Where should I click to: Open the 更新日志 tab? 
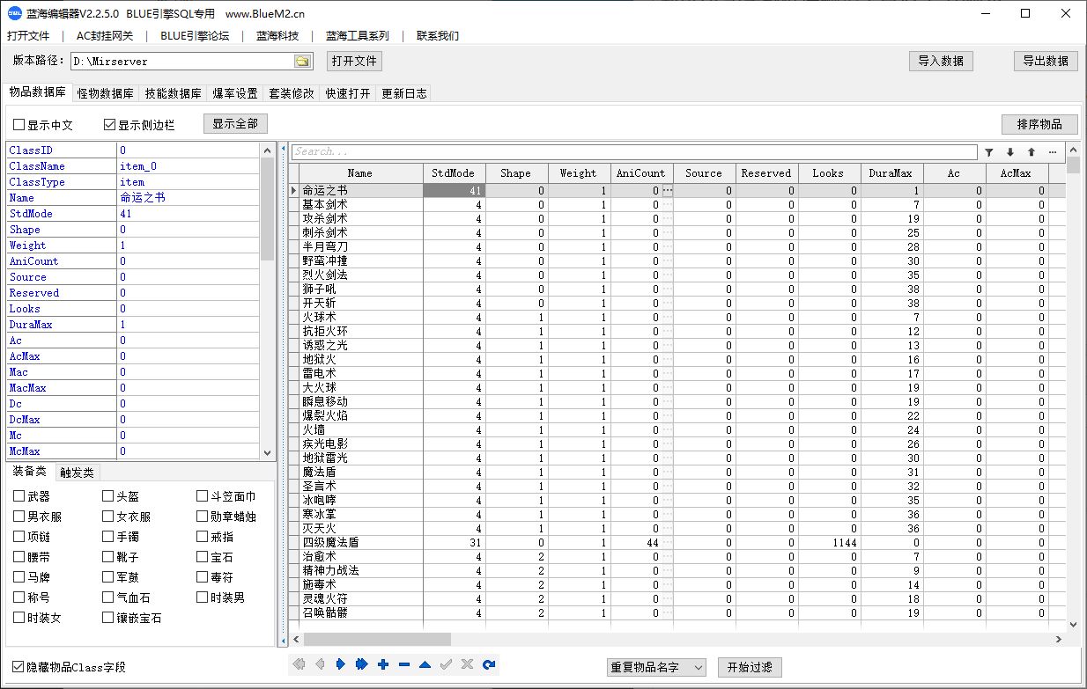point(404,93)
